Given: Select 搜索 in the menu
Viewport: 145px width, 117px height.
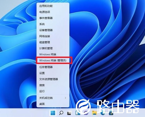Looking at the screenshot, I should click(53, 85).
